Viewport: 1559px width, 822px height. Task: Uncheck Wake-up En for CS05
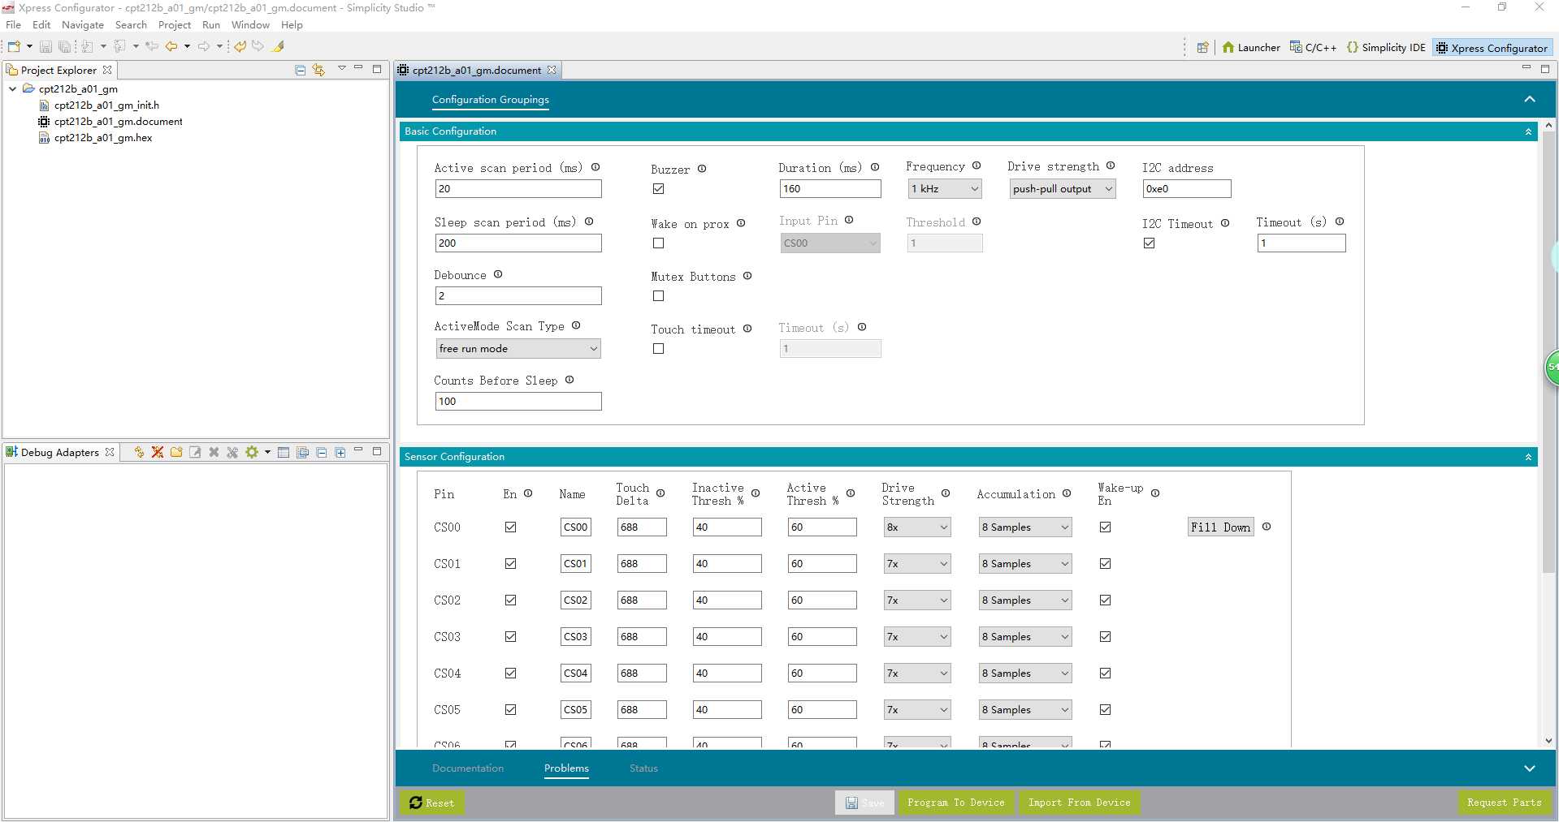1106,710
